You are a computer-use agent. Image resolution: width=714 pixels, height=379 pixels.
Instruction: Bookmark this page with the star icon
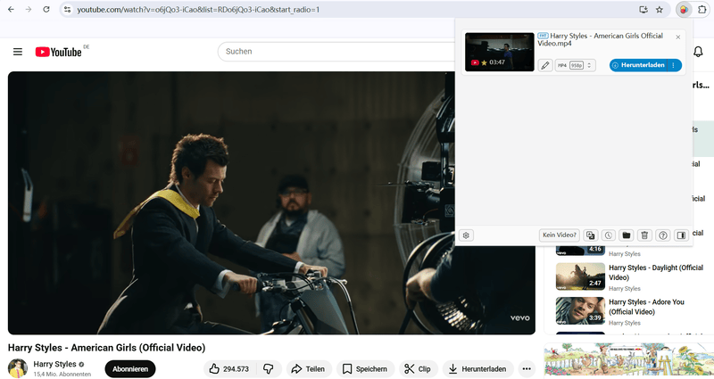point(660,9)
